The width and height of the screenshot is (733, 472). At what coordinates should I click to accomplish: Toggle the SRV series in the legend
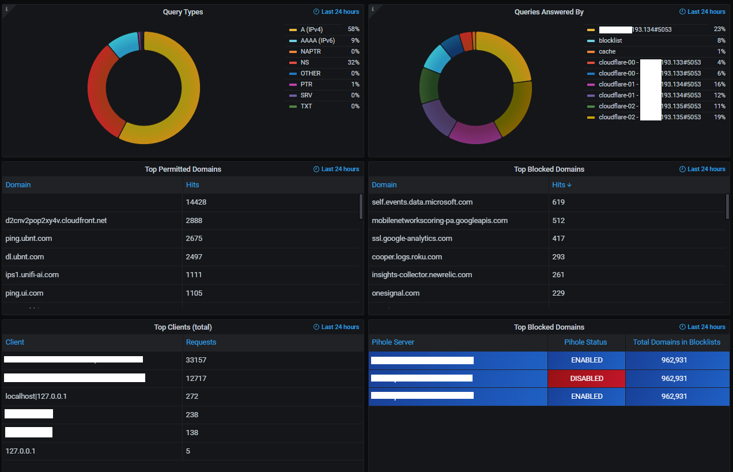point(306,95)
